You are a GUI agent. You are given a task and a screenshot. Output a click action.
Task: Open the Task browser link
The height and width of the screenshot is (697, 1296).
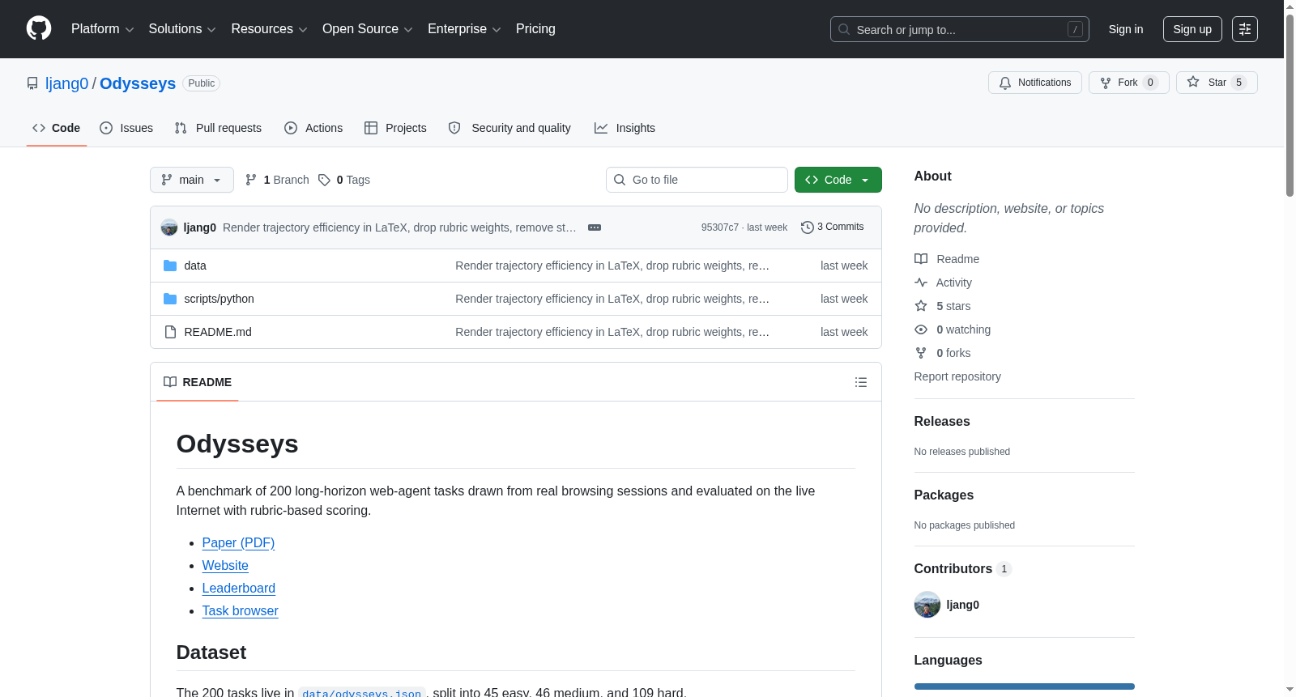[x=241, y=611]
